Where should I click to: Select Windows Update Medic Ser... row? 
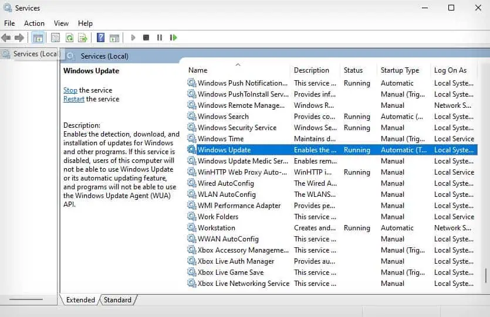pos(332,161)
